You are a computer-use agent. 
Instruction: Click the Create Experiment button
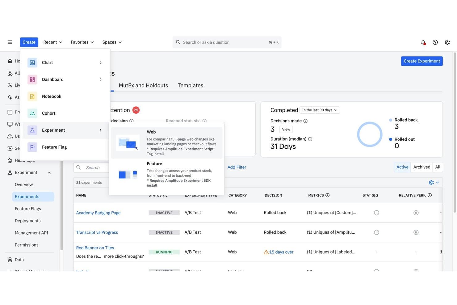(x=421, y=61)
